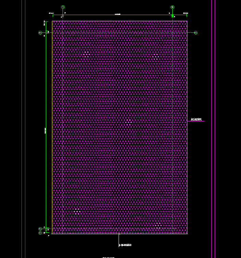
Task: Click the white dot cluster near bottom-right
Action: [158, 225]
